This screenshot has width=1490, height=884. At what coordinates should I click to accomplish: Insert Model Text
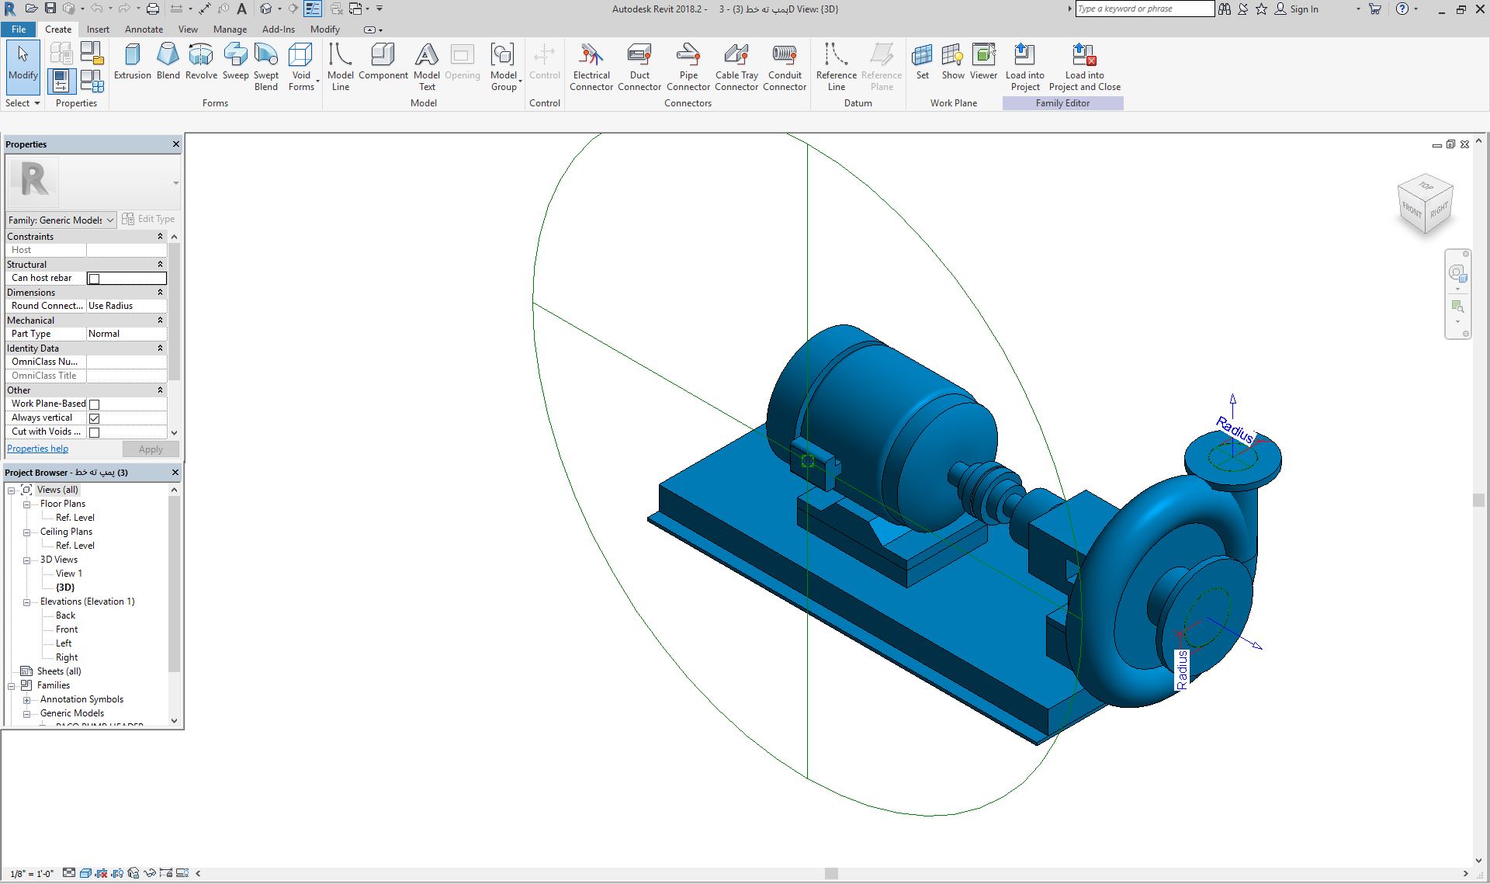pyautogui.click(x=427, y=67)
